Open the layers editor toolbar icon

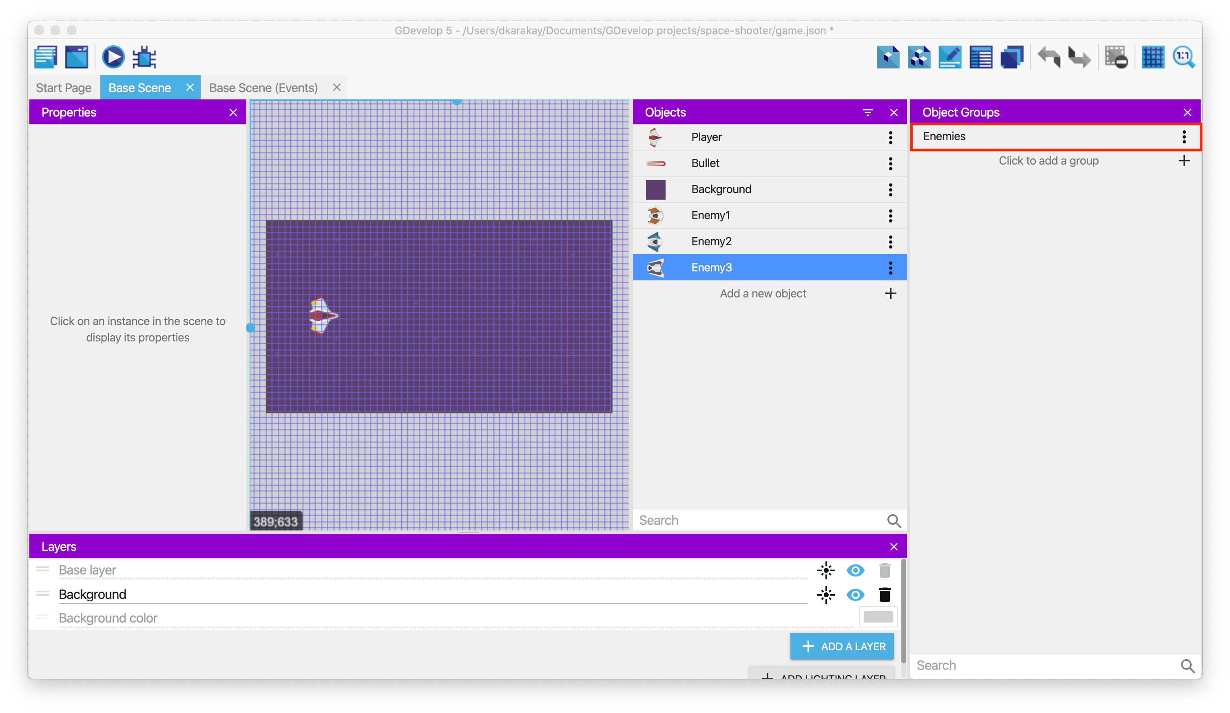click(1012, 57)
